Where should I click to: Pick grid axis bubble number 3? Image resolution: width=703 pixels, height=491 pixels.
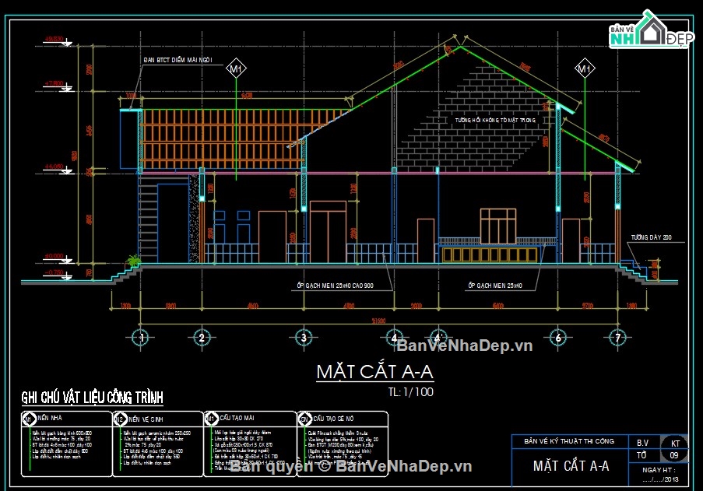[303, 337]
